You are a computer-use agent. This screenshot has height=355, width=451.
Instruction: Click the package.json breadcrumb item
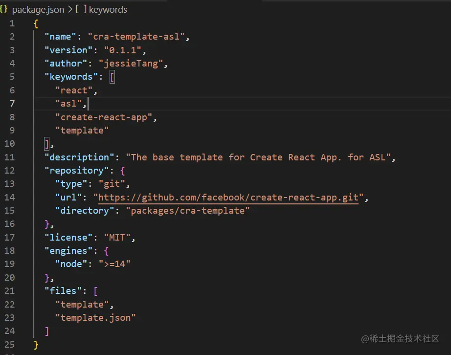click(38, 9)
